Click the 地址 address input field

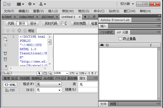point(66,30)
